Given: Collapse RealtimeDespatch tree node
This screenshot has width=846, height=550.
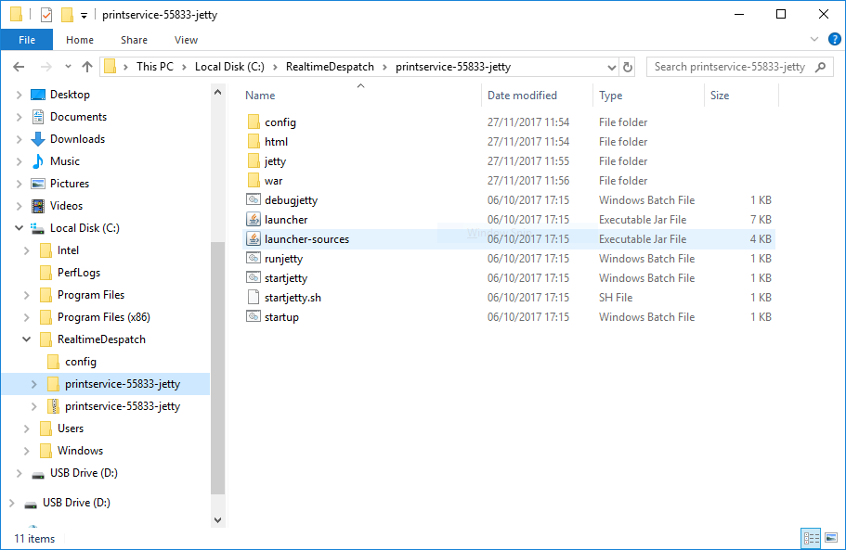Looking at the screenshot, I should pos(26,339).
